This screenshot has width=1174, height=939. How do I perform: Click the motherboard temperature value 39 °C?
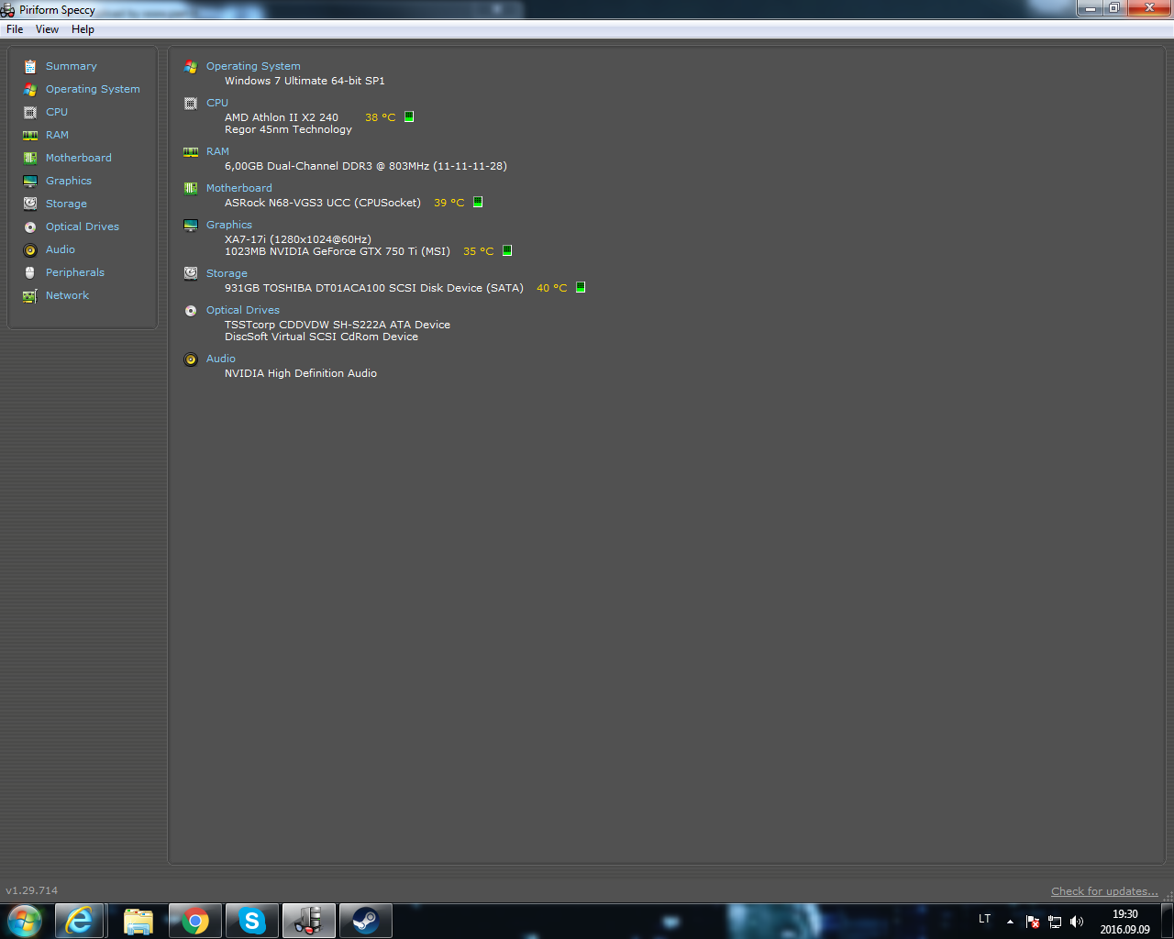point(449,203)
